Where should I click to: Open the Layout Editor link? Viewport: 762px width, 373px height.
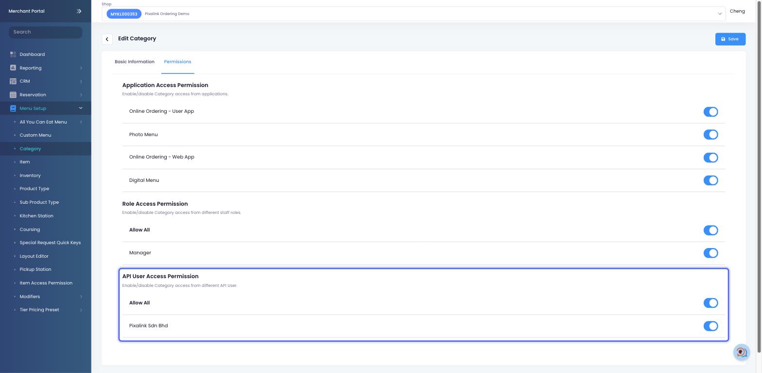pyautogui.click(x=34, y=256)
